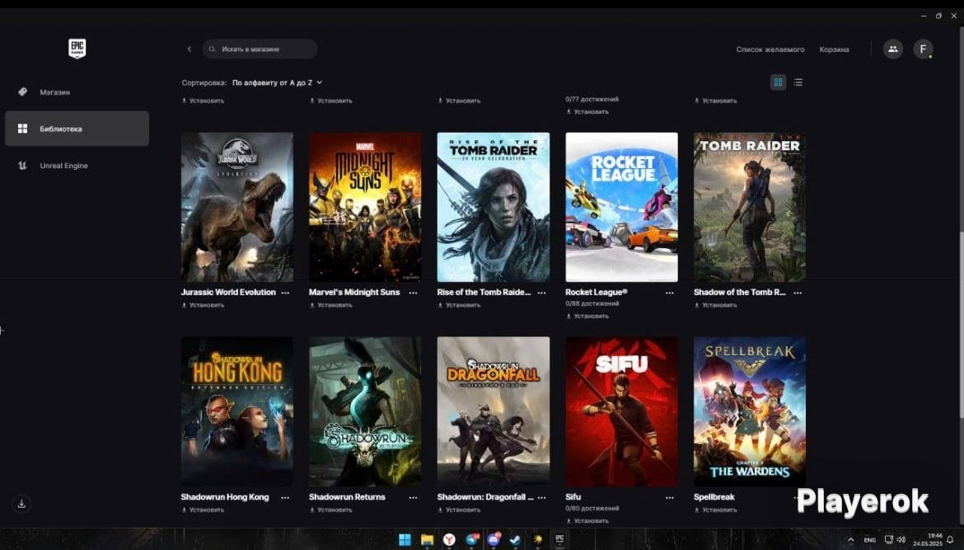Click the Jurassic World Evolution title

tap(228, 292)
